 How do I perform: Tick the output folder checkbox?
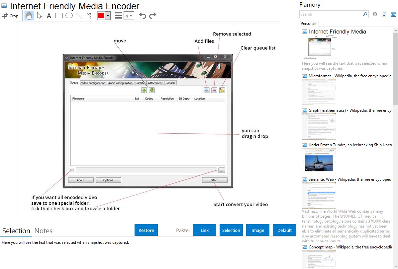click(x=72, y=170)
